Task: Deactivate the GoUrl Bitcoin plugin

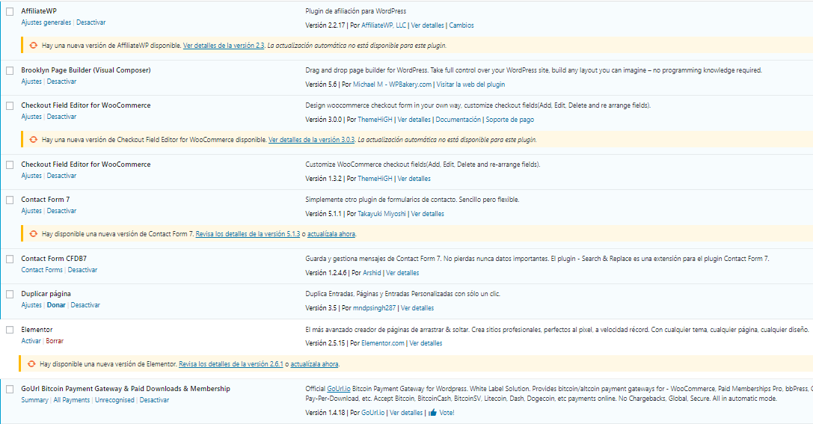Action: (154, 401)
